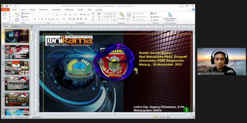Image resolution: width=247 pixels, height=123 pixels.
Task: Click Normal view icon in status bar
Action: point(155,117)
